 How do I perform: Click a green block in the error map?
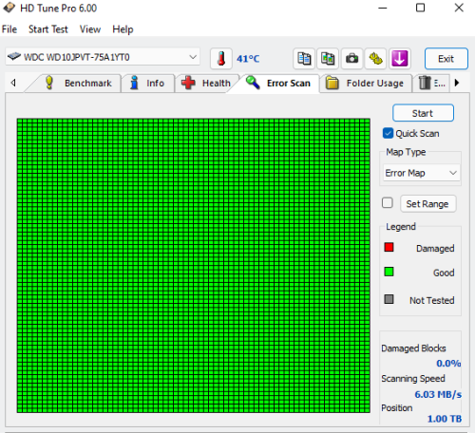click(x=193, y=265)
